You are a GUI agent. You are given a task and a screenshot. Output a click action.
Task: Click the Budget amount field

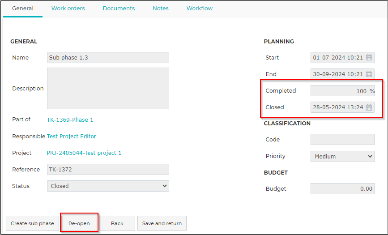pos(342,189)
